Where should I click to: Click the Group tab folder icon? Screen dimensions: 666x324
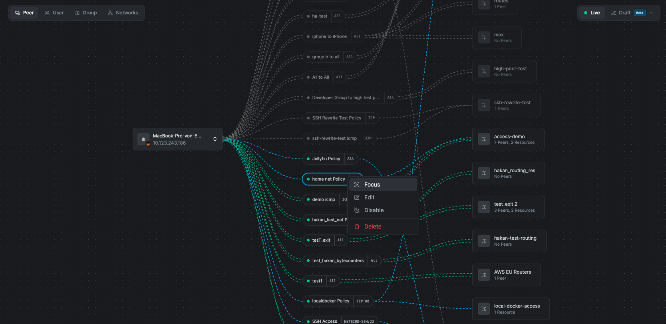pyautogui.click(x=77, y=13)
